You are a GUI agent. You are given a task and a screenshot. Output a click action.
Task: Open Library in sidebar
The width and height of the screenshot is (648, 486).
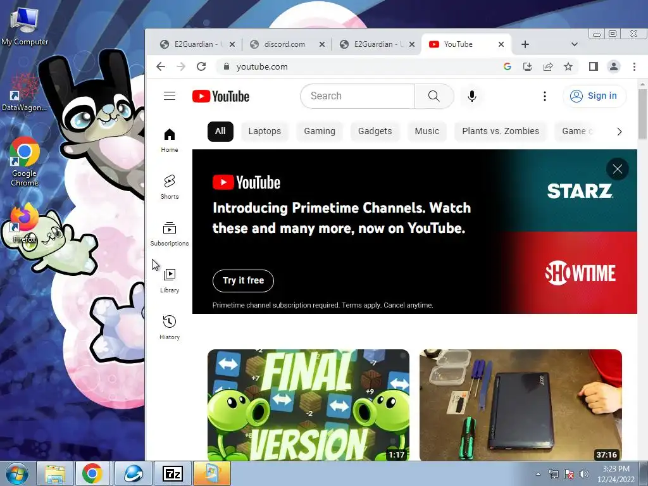click(170, 281)
